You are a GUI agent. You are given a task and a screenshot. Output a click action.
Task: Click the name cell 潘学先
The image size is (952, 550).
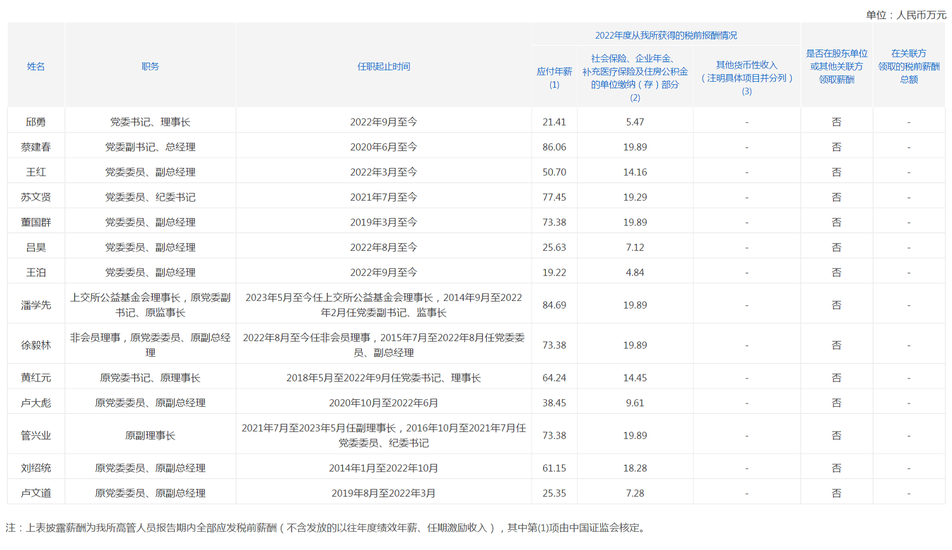click(x=36, y=305)
